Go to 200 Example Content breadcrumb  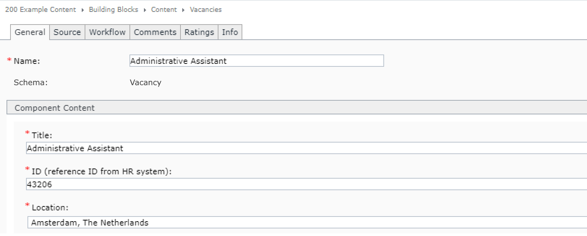pos(41,10)
